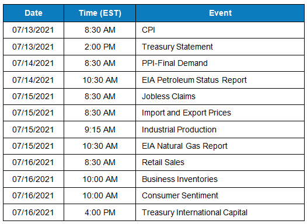The height and width of the screenshot is (224, 307).
Task: Click the EIA Natural Gas Report cell
Action: pyautogui.click(x=220, y=146)
